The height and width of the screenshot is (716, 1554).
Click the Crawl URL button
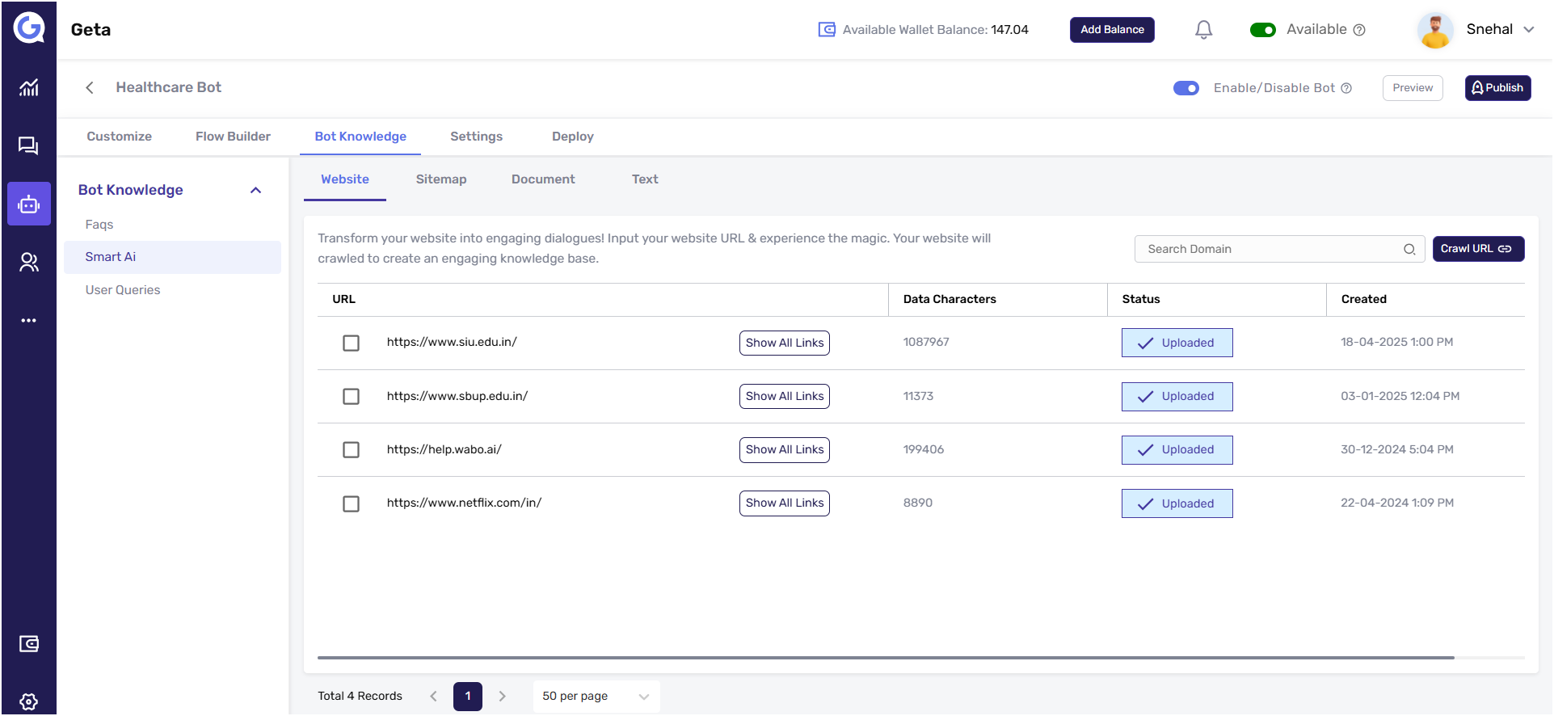click(x=1477, y=249)
